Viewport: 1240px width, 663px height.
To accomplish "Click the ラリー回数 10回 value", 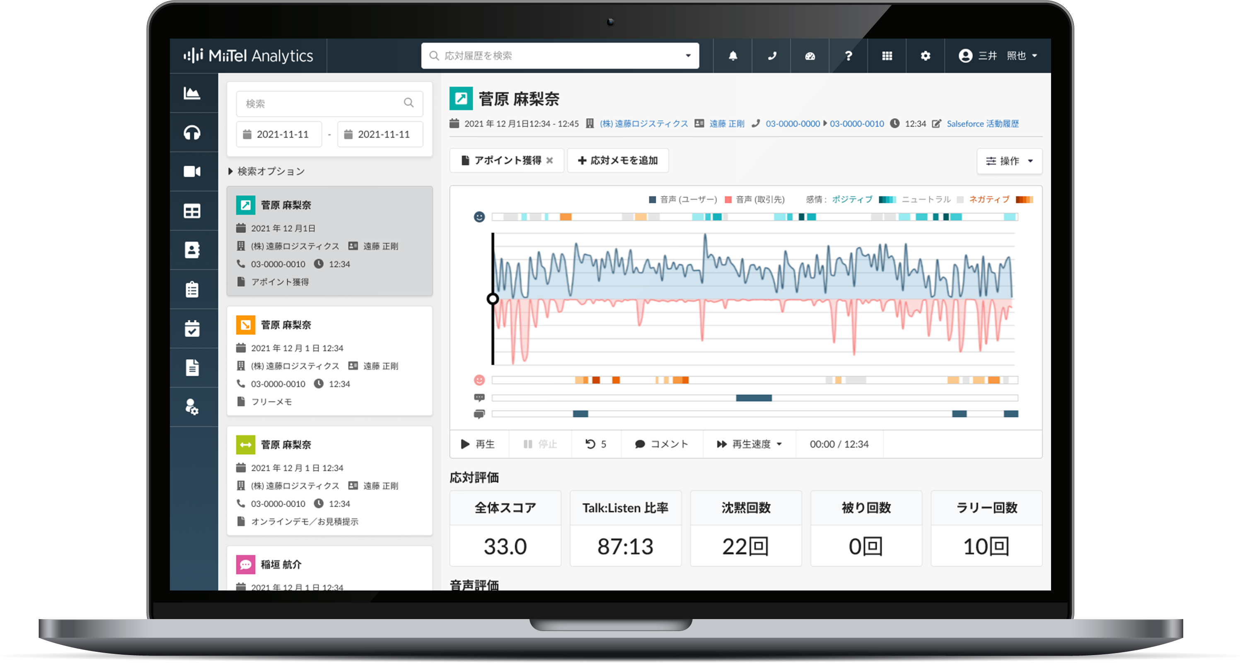I will 986,547.
